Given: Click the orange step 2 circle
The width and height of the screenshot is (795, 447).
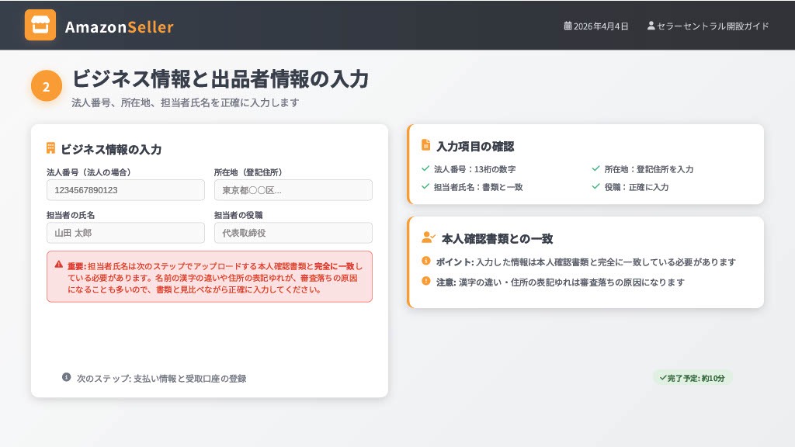Looking at the screenshot, I should tap(46, 86).
